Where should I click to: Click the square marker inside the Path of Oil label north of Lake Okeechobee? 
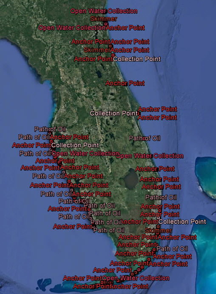coord(144,139)
